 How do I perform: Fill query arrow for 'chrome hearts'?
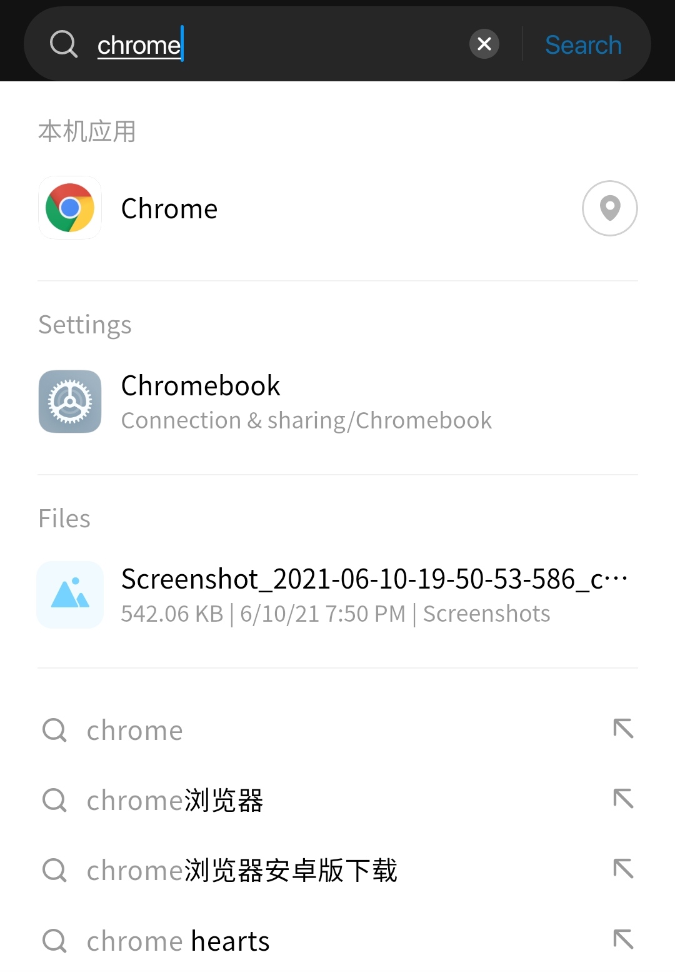click(x=623, y=939)
